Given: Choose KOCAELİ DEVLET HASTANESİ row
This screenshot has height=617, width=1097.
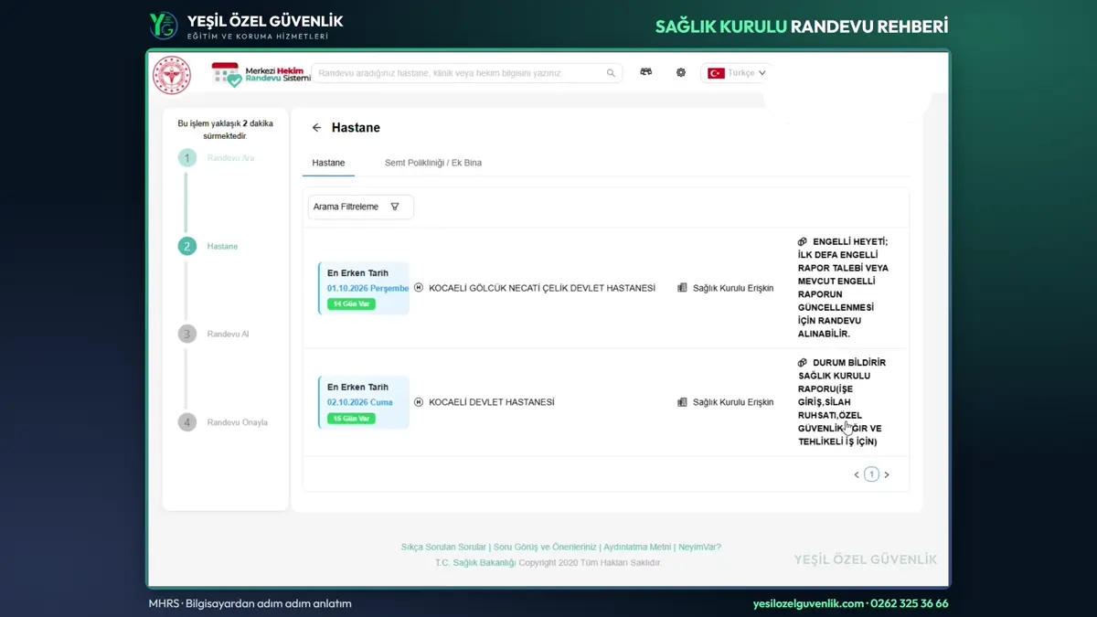Looking at the screenshot, I should point(492,402).
